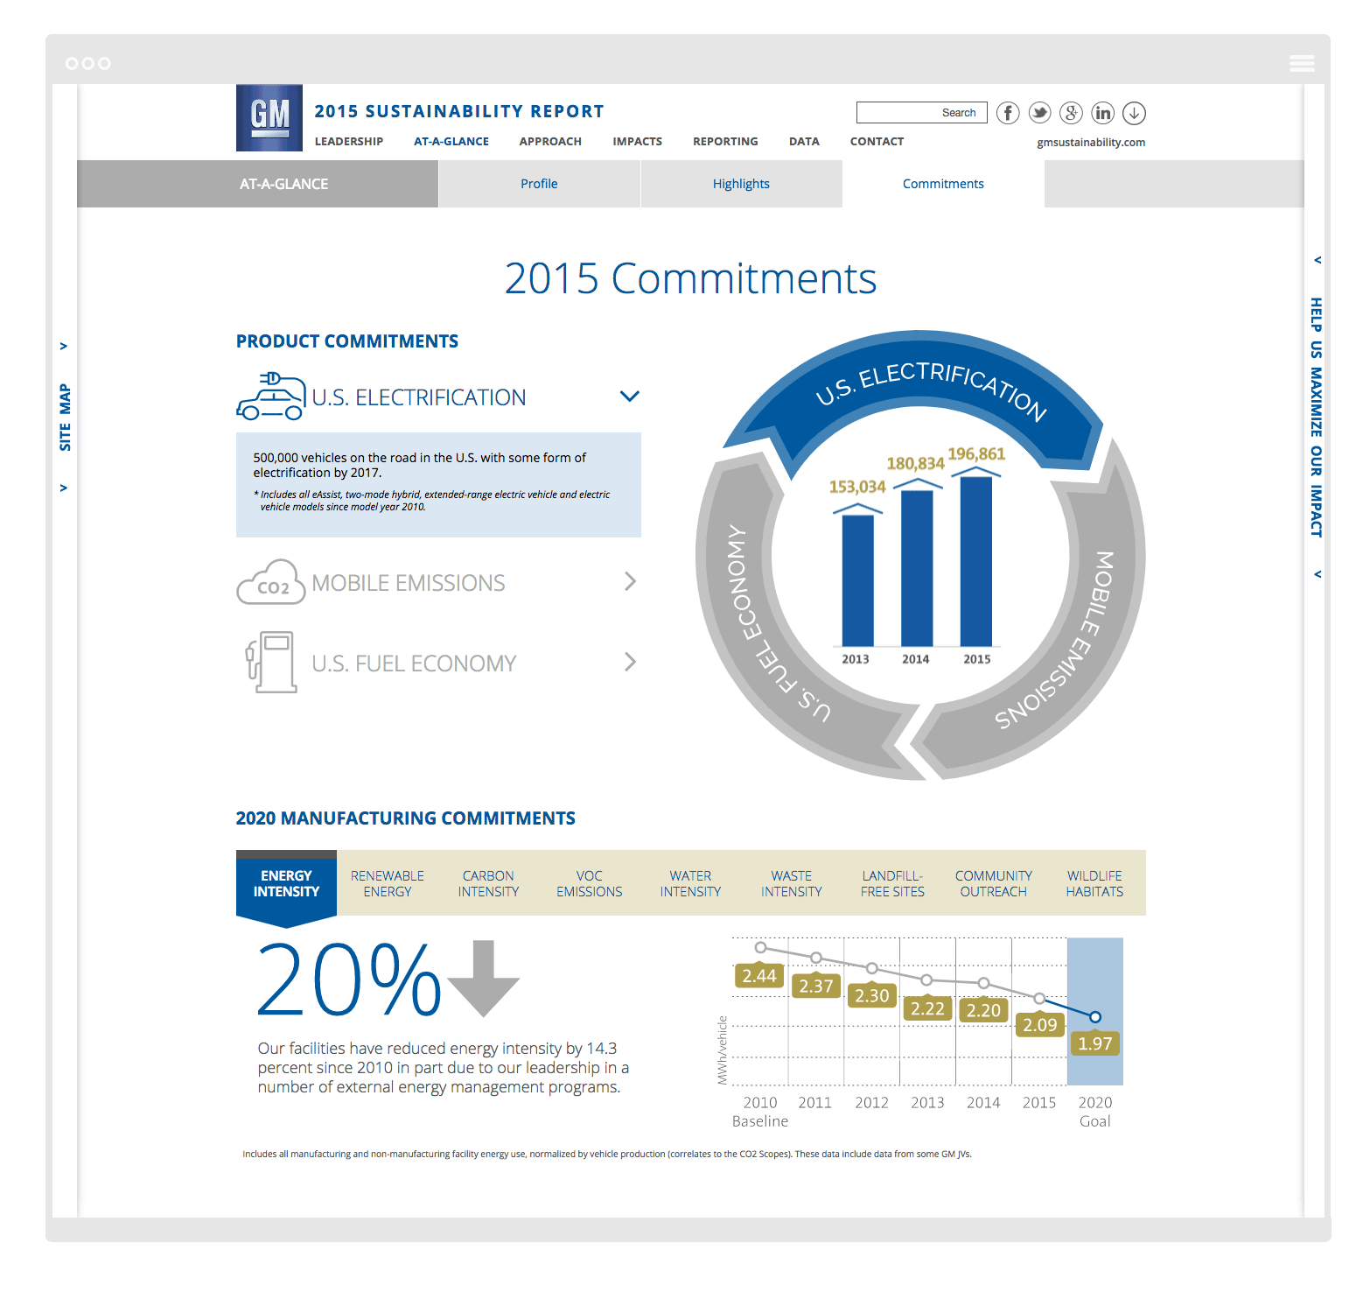Screen dimensions: 1356x1299
Task: Click upper arrow of Site Map panel
Action: (x=63, y=346)
